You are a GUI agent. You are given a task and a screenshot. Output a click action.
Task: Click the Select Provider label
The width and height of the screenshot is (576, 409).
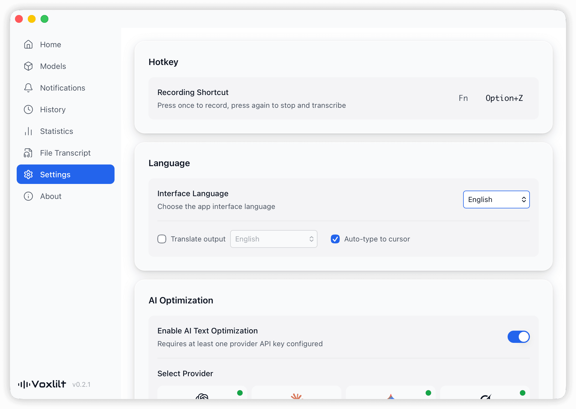(x=185, y=373)
